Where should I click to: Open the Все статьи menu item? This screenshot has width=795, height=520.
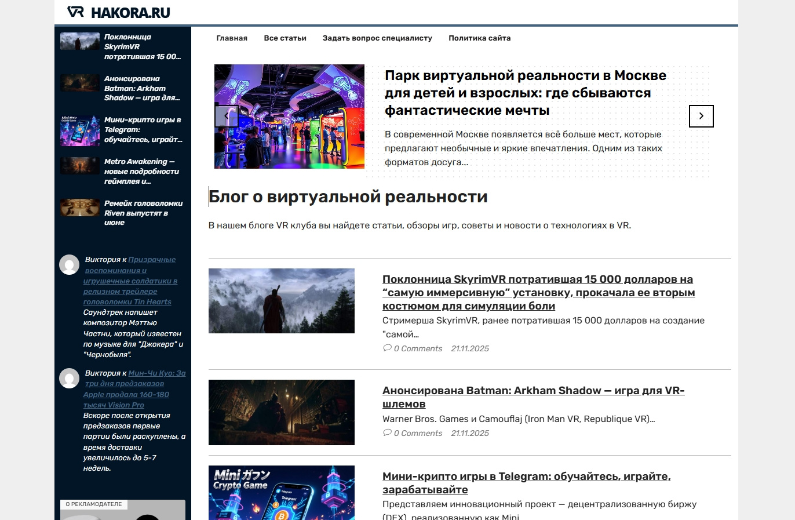[285, 38]
